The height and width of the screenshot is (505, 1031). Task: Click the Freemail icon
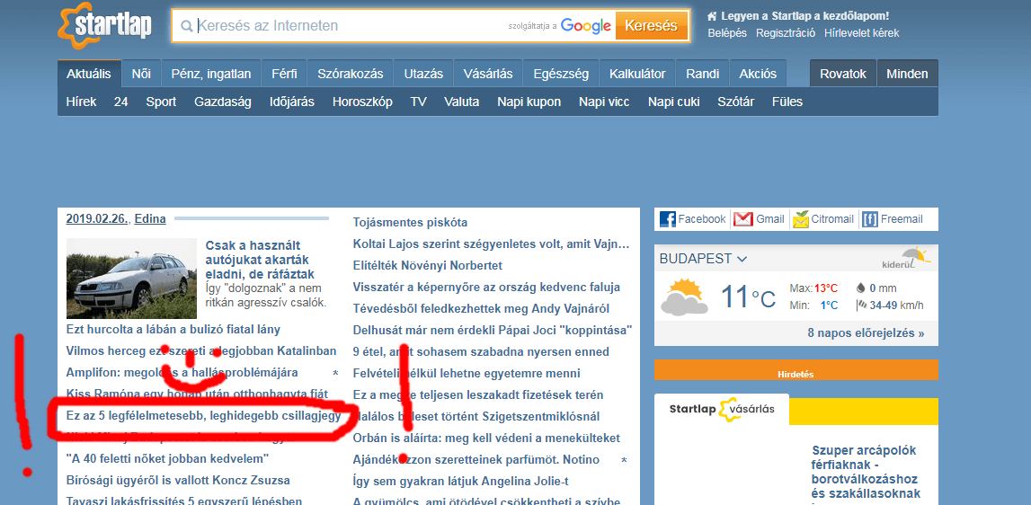point(869,219)
